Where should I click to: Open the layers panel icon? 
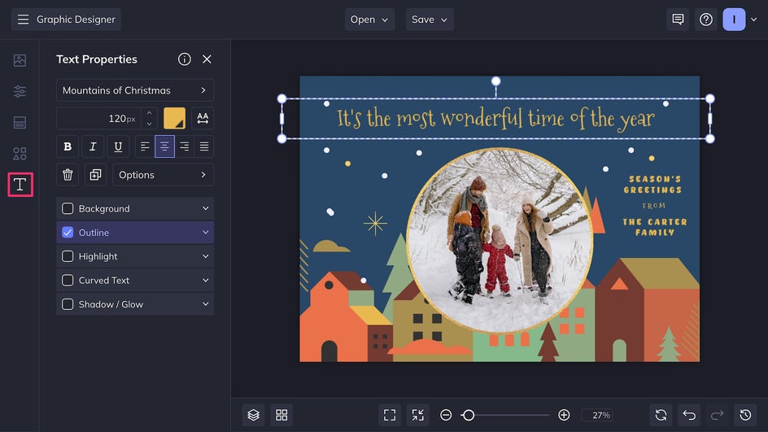(x=253, y=416)
